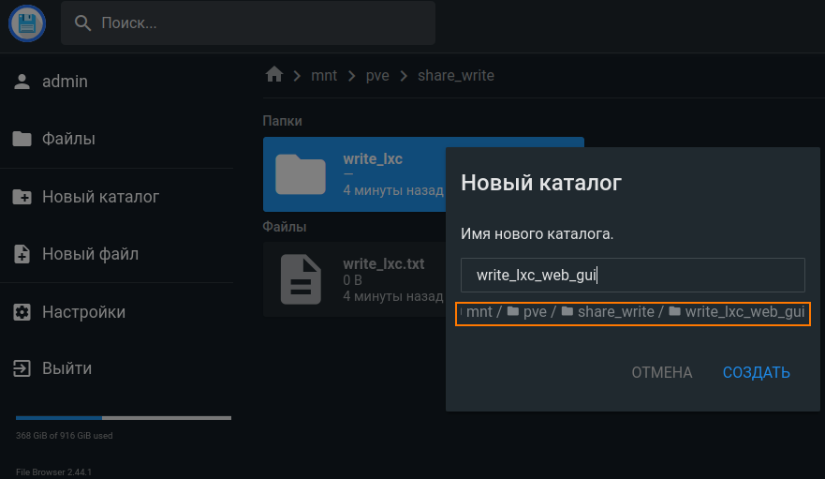Click the Settings gear icon in sidebar
825x479 pixels.
(x=22, y=311)
